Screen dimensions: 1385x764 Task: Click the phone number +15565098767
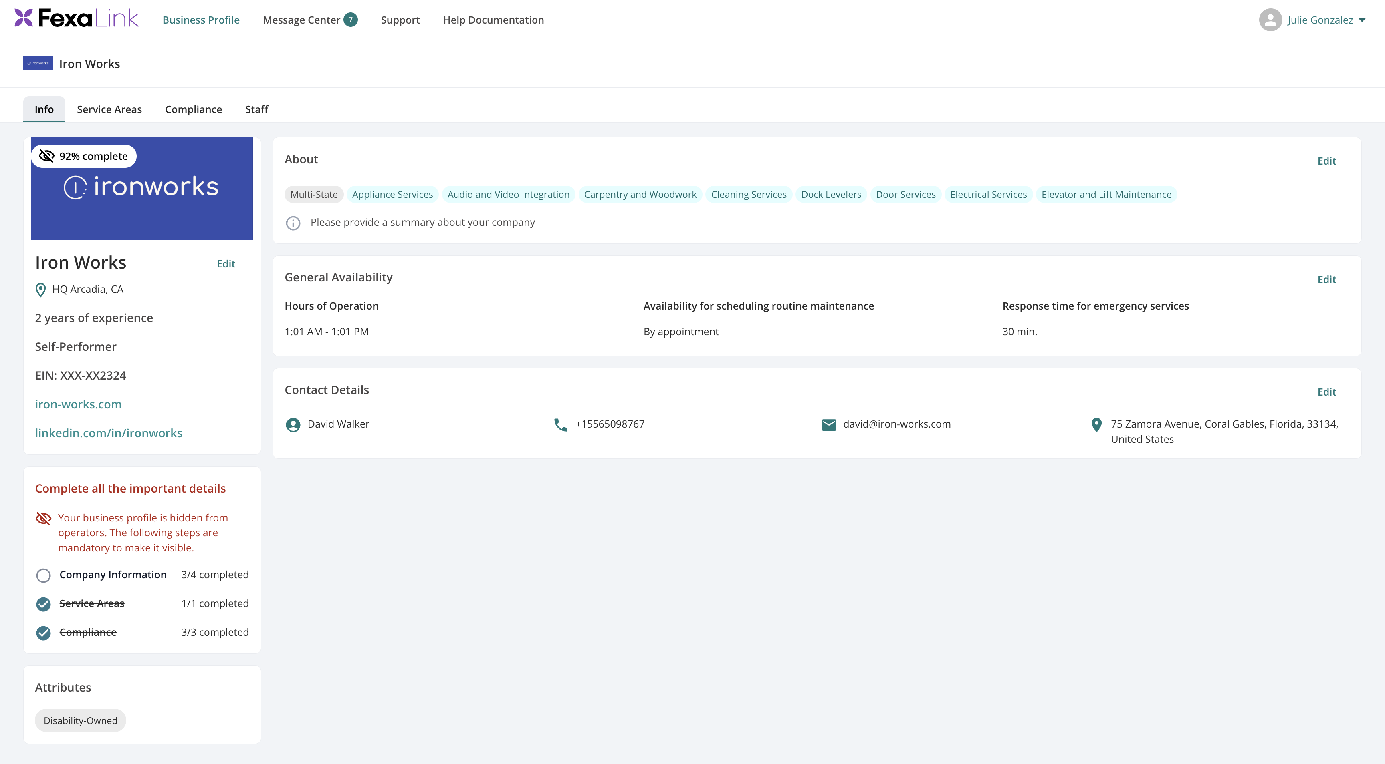(x=610, y=424)
